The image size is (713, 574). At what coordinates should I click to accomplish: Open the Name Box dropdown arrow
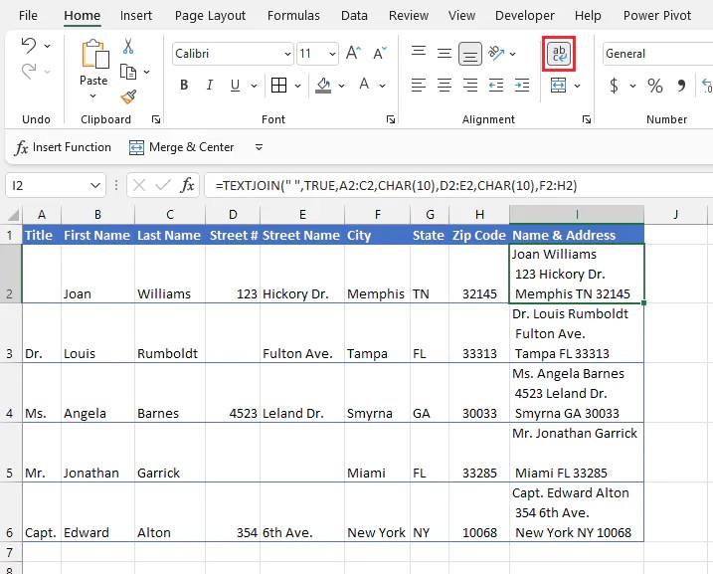[x=95, y=185]
